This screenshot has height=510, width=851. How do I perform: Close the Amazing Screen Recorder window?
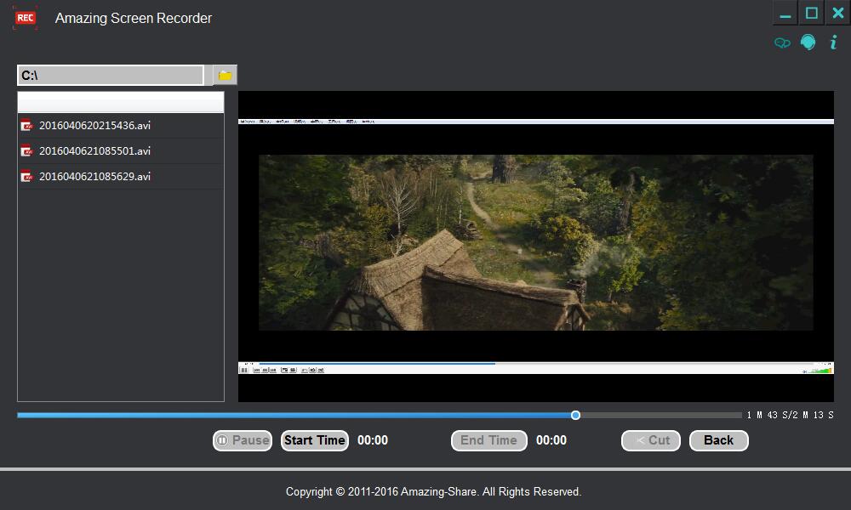[837, 14]
